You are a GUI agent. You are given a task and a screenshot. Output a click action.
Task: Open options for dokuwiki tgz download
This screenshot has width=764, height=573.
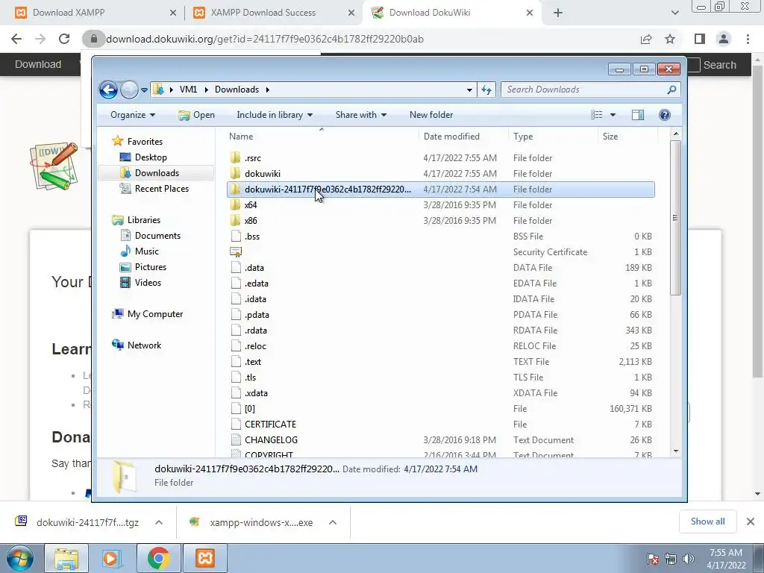tap(159, 522)
